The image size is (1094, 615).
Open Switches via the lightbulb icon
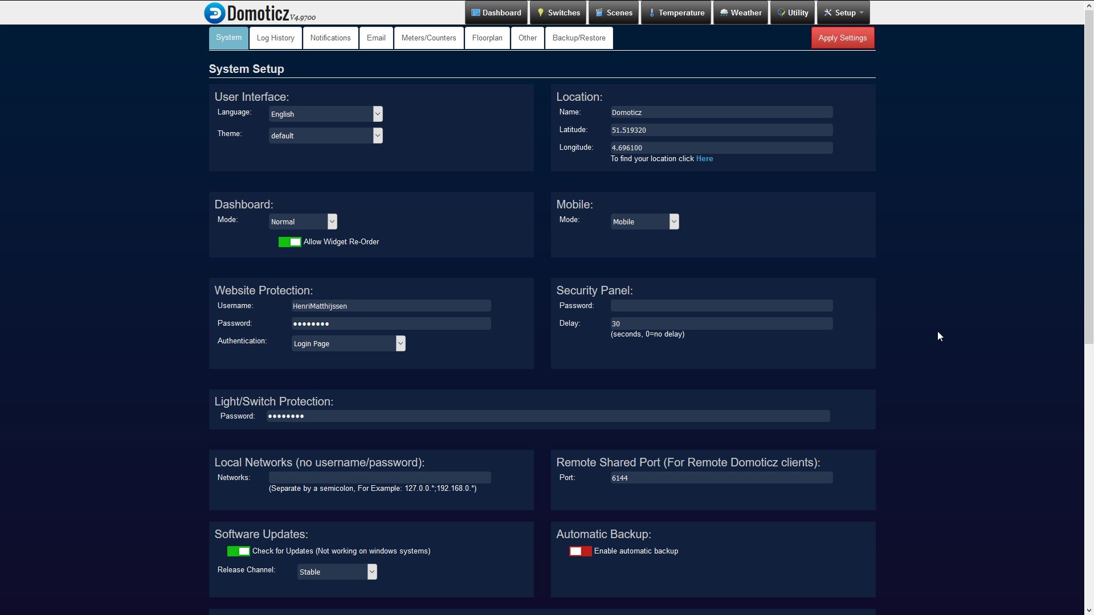[540, 13]
